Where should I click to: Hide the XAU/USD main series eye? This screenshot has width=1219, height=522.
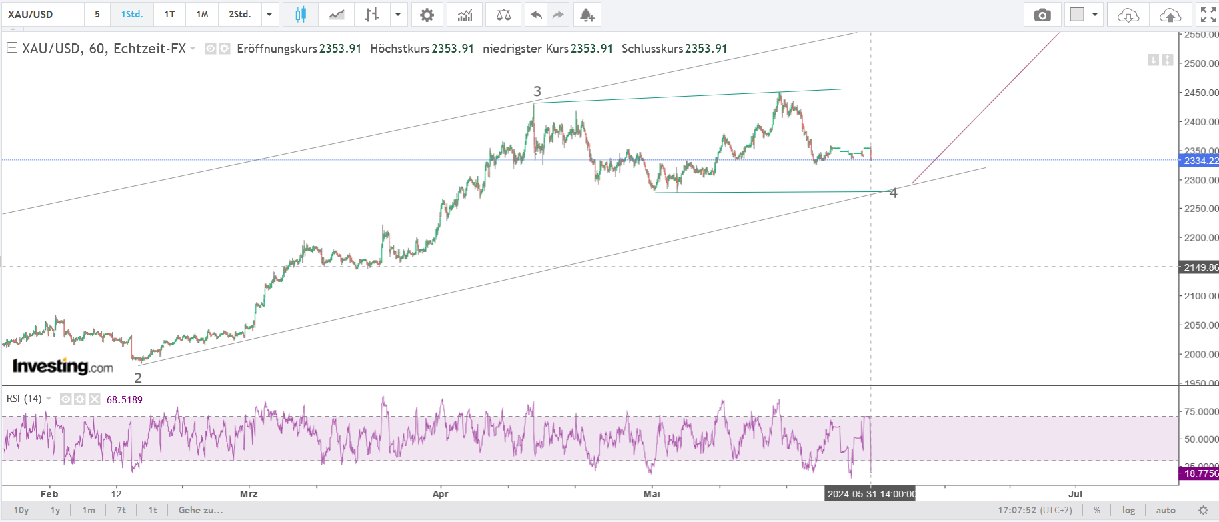point(210,49)
